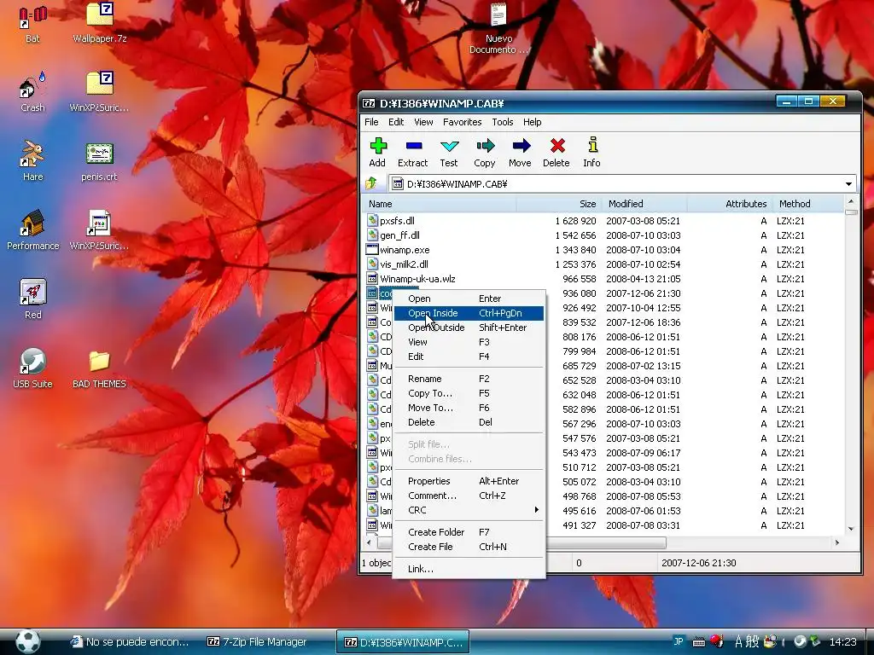This screenshot has width=874, height=655.
Task: Select pxsfs.dll file icon in list
Action: point(372,221)
